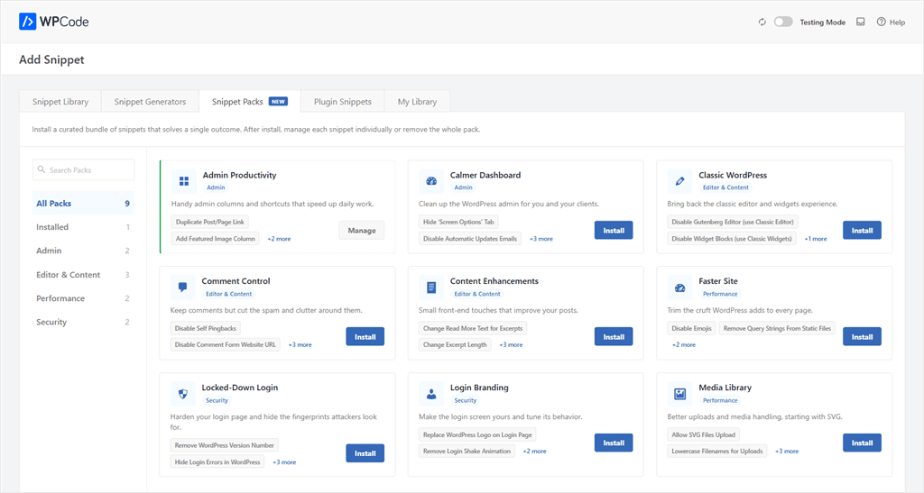Install the Locked-Down Login pack
The image size is (924, 493).
click(x=365, y=453)
